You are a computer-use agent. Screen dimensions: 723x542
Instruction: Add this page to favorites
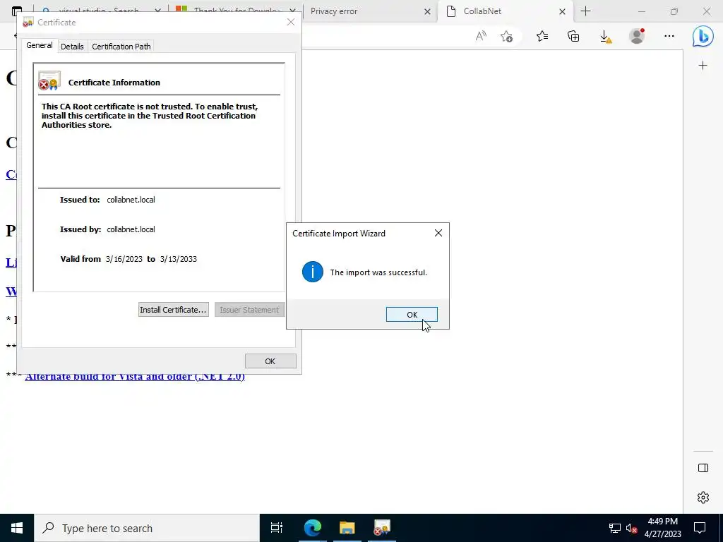(x=506, y=37)
